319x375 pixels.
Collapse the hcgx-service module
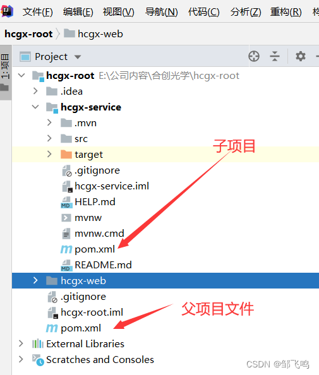point(35,107)
